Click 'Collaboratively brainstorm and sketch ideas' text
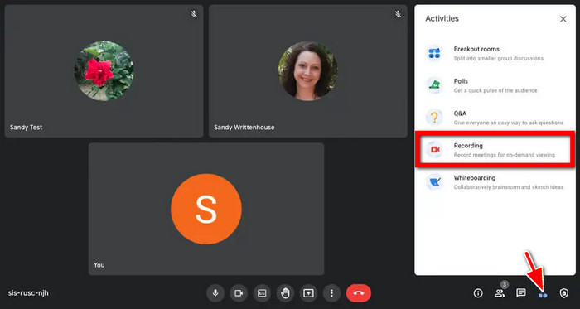The image size is (580, 309). click(x=509, y=187)
